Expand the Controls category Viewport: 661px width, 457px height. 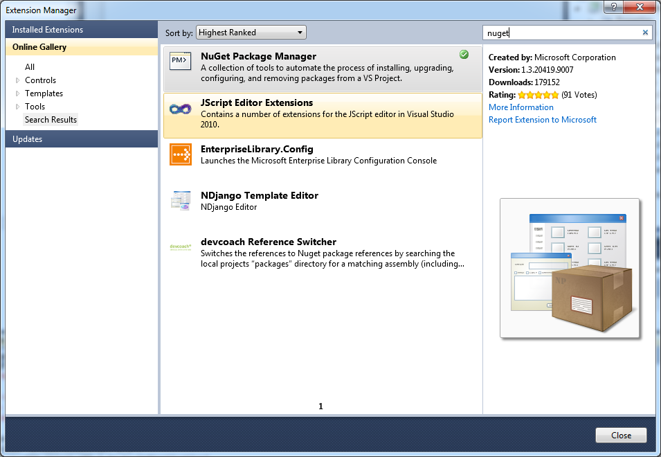(18, 80)
